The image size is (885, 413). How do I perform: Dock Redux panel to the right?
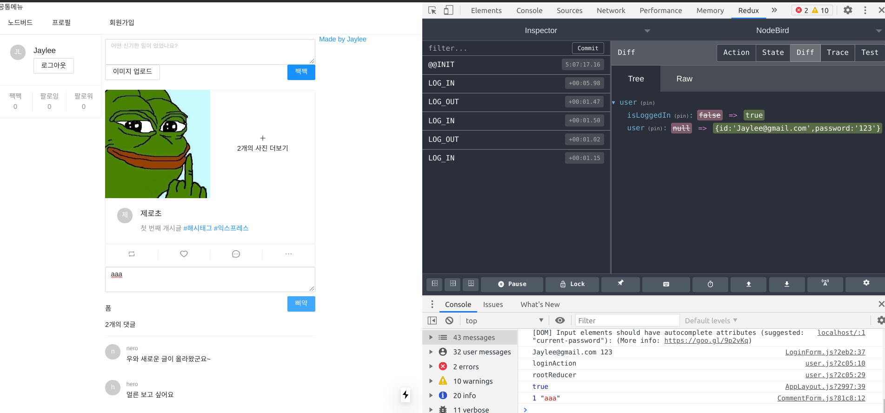pyautogui.click(x=452, y=284)
